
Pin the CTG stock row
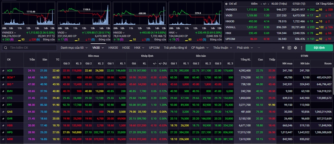coord(3,98)
